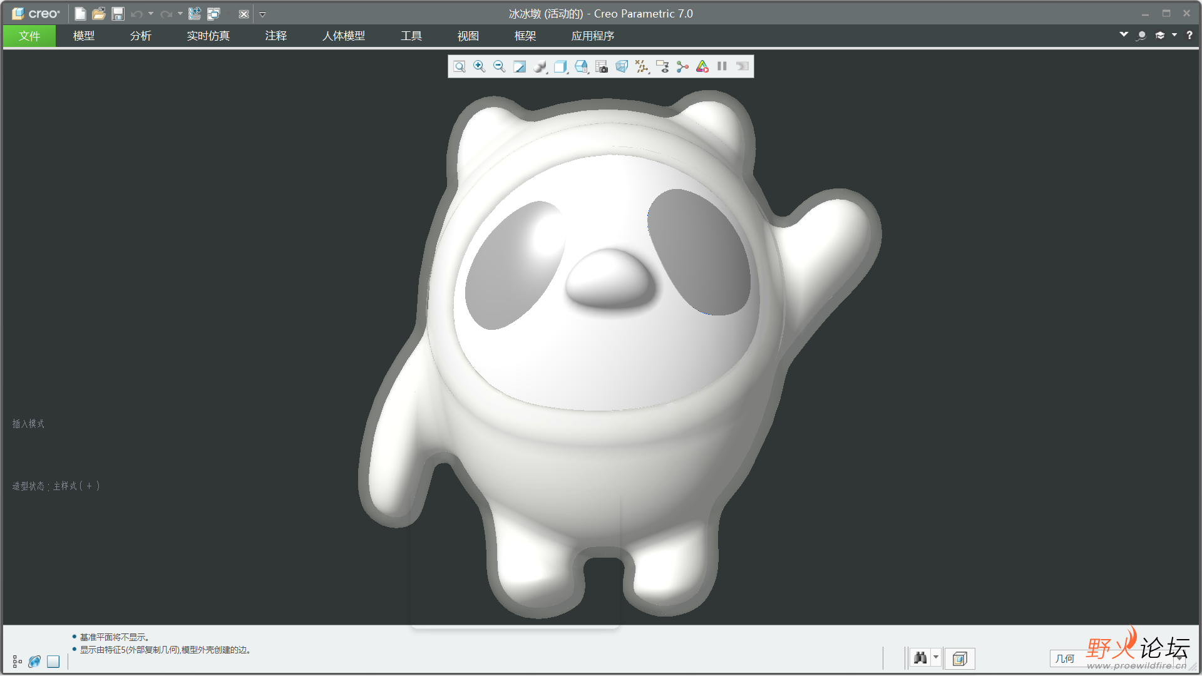Toggle spin center icon
Image resolution: width=1202 pixels, height=676 pixels.
tap(682, 66)
